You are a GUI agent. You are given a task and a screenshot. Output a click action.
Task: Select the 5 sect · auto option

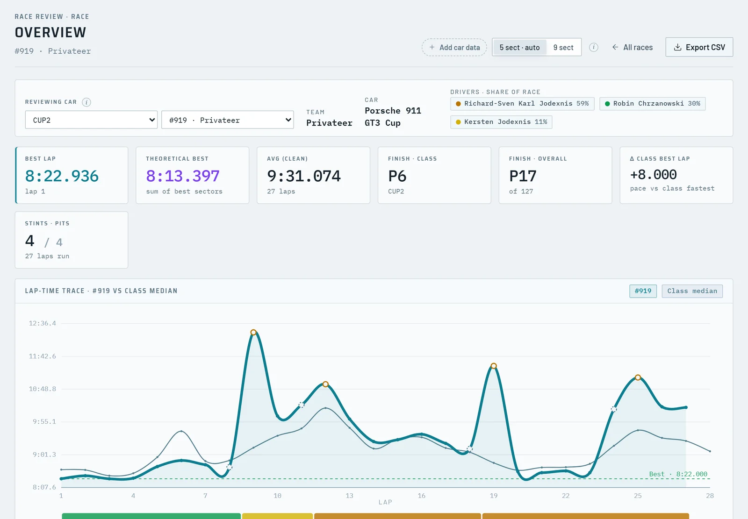pyautogui.click(x=519, y=47)
